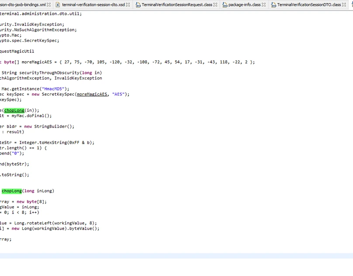Click the underlined moreMagicAES reference in SecretKeySpec
Screen dimensions: 353x276
[x=91, y=94]
